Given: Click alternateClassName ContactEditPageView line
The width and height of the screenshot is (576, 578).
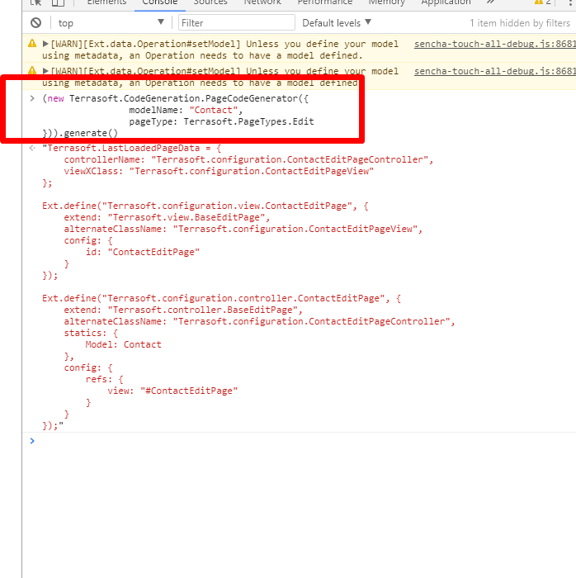Looking at the screenshot, I should pyautogui.click(x=243, y=229).
